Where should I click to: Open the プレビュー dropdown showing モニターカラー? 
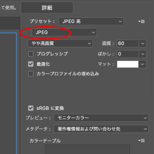[x=101, y=118]
